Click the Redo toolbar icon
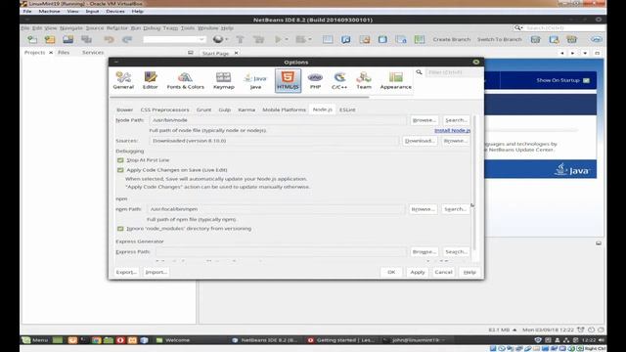 tap(127, 39)
